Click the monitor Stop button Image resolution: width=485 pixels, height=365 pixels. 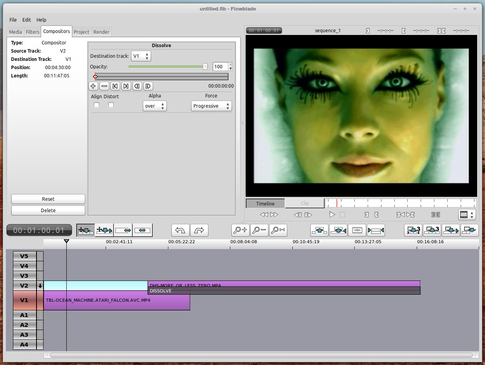point(342,215)
